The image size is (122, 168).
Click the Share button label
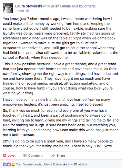[x=61, y=155]
